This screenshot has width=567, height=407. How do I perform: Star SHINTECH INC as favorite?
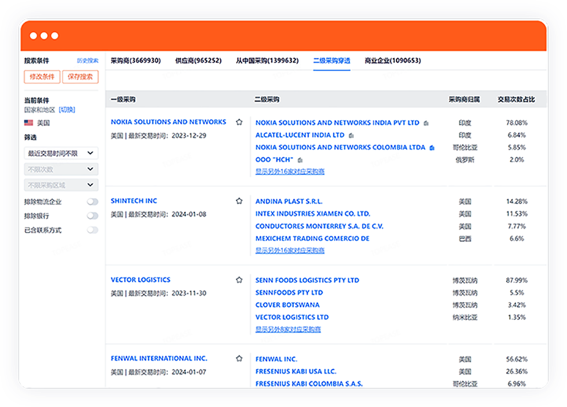click(239, 201)
